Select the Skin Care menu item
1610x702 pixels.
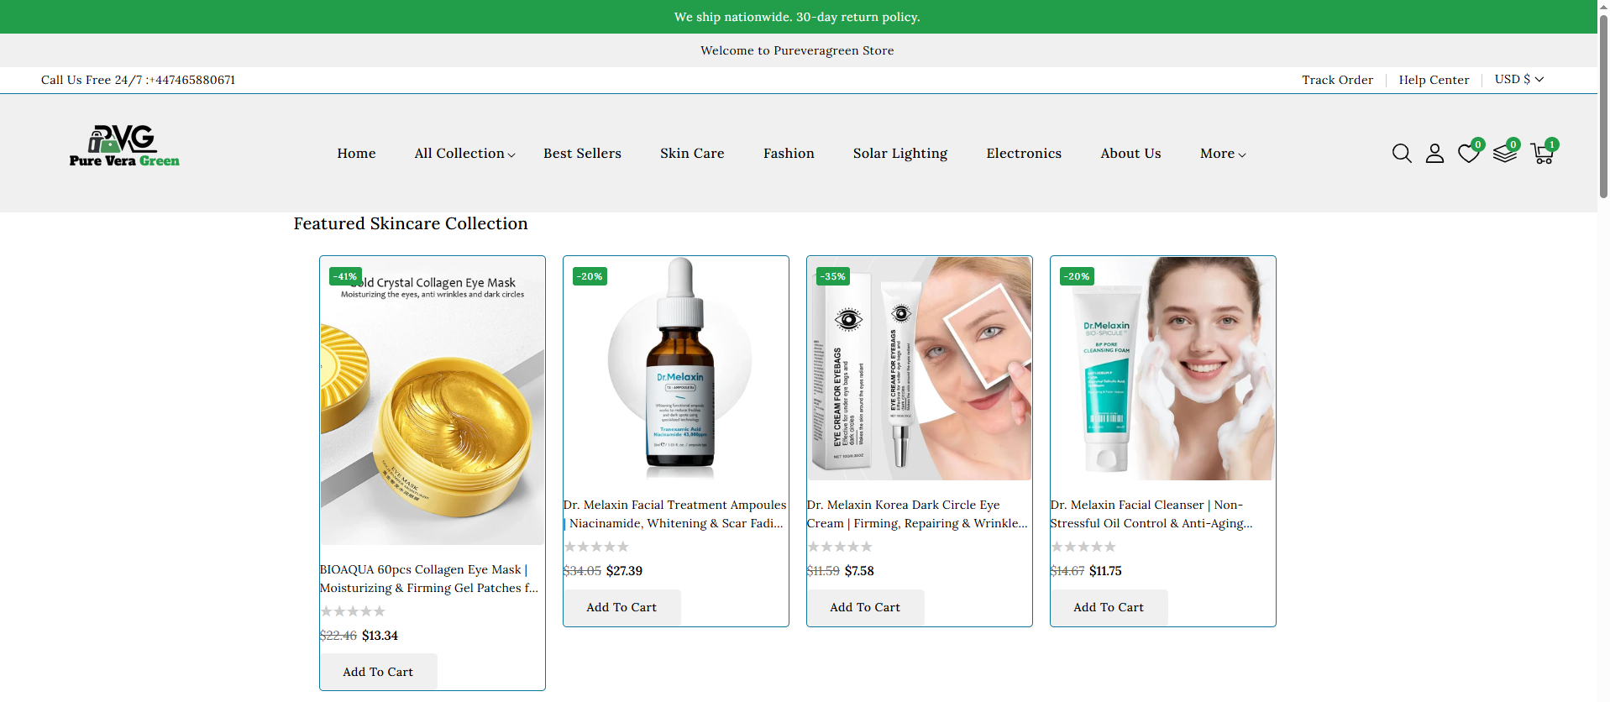pyautogui.click(x=692, y=154)
